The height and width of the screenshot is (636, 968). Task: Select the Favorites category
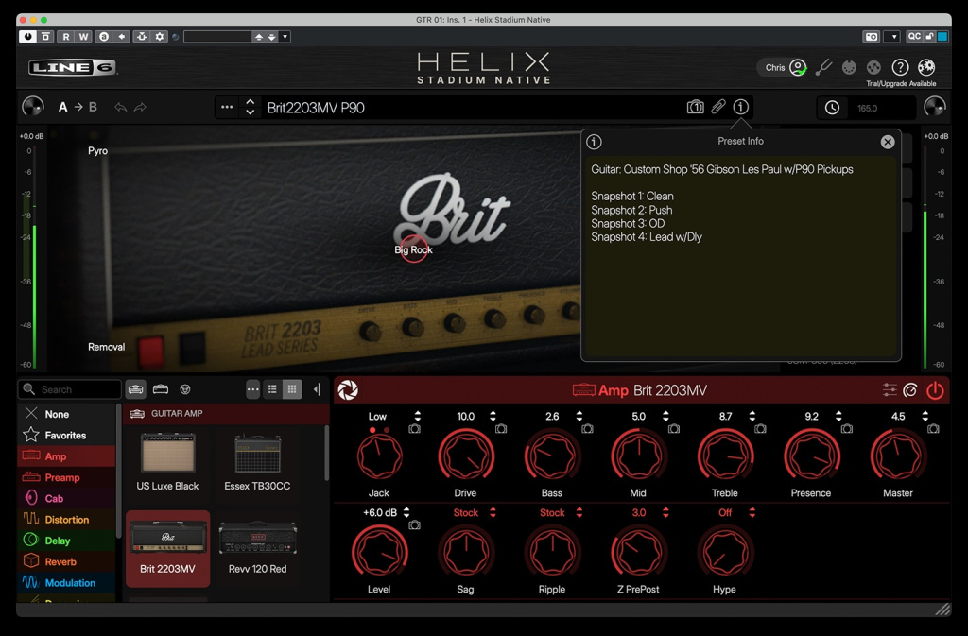(68, 435)
